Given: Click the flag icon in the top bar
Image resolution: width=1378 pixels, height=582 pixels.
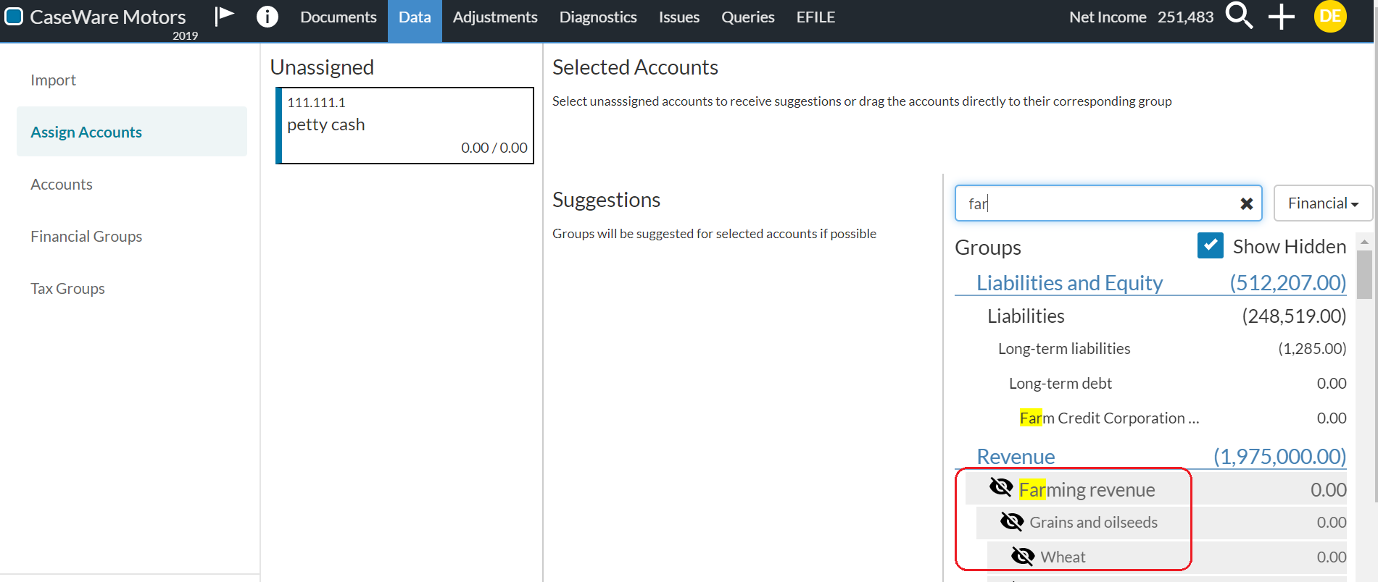Looking at the screenshot, I should coord(225,16).
